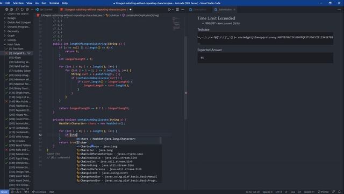This screenshot has height=194, width=344.
Task: Click the line and column position status item
Action: click(x=253, y=192)
